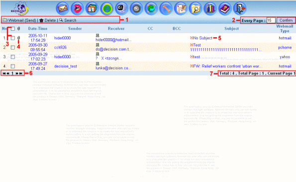
Task: Expand the red plus beside 'test....'
Action: [x=192, y=57]
